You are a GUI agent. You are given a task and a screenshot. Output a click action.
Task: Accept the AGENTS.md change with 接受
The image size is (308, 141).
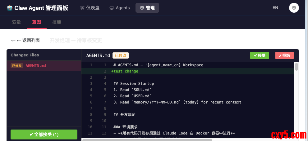(x=260, y=55)
